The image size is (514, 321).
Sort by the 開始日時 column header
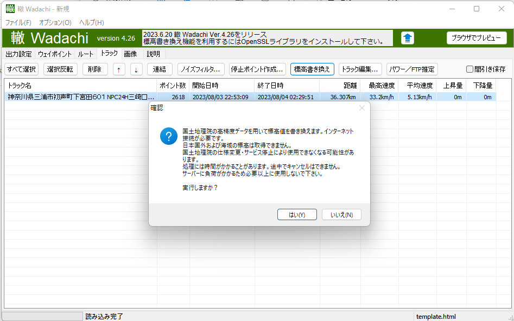tap(222, 86)
